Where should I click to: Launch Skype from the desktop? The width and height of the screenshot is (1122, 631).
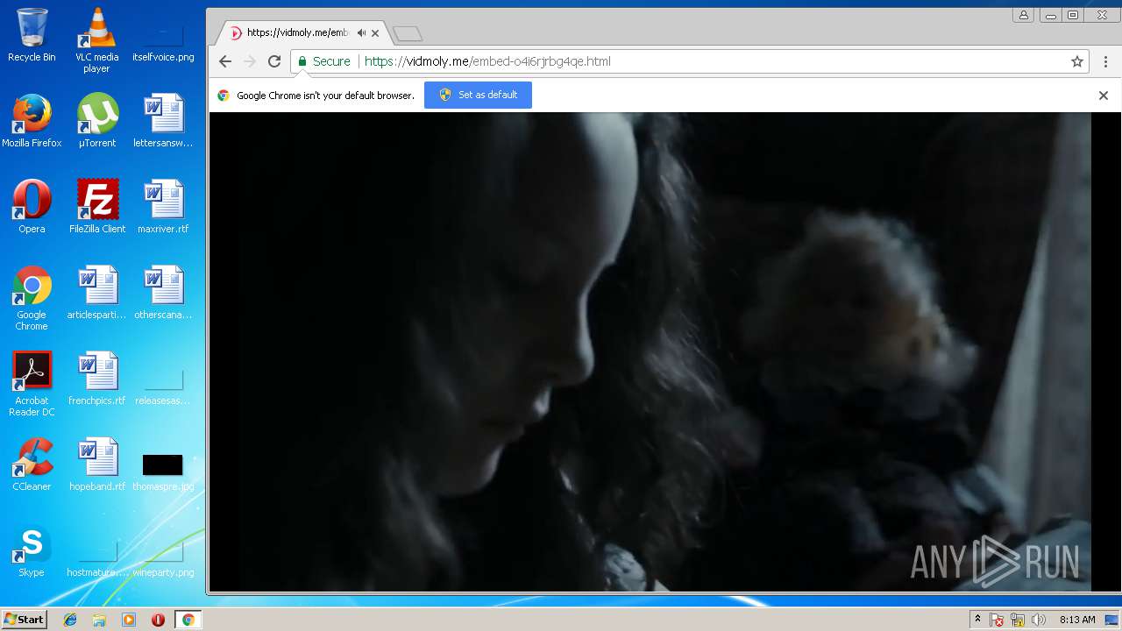[x=32, y=550]
